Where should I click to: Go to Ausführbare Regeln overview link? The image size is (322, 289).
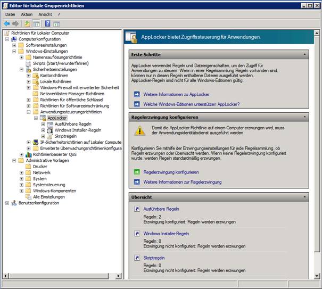click(161, 209)
